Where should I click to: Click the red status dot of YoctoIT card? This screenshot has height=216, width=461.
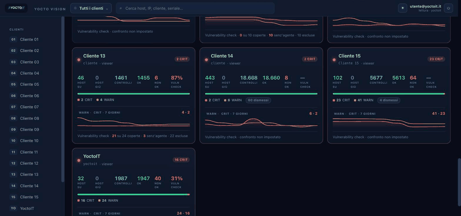79,160
